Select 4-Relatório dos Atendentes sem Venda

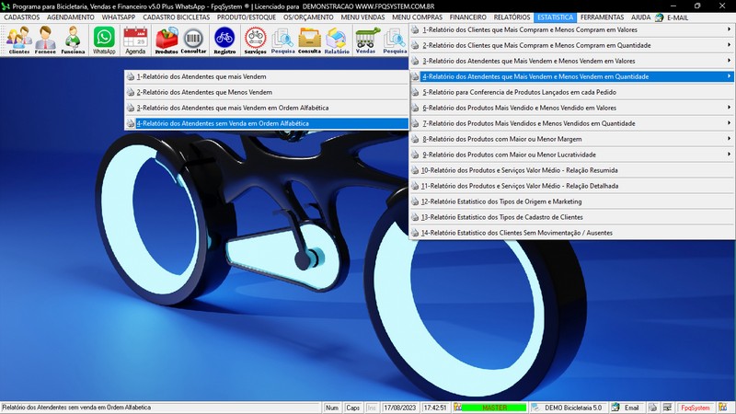tap(267, 123)
